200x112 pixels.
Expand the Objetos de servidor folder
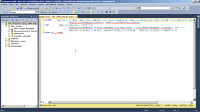point(6,41)
